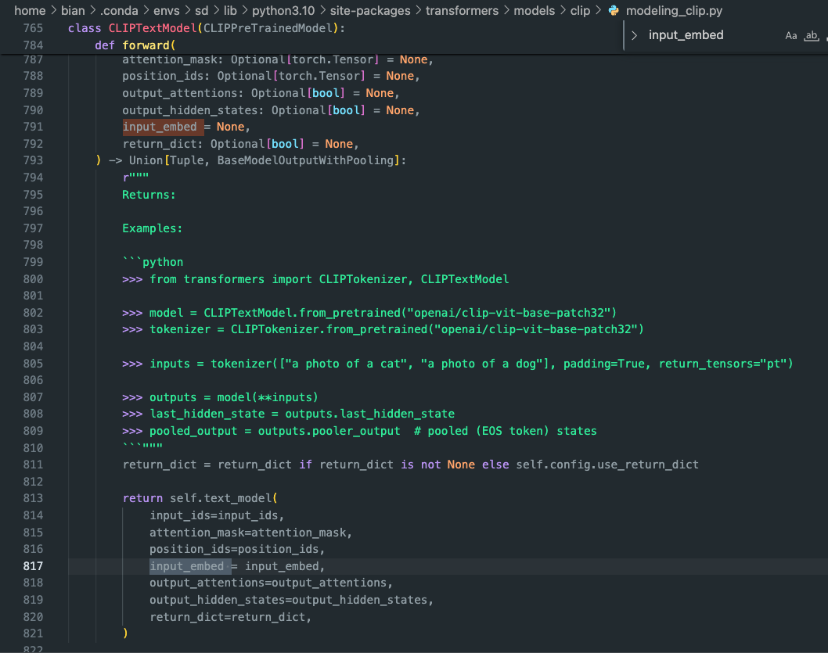Click the Examples: docstring heading
Screen dimensions: 828x653
pos(152,228)
